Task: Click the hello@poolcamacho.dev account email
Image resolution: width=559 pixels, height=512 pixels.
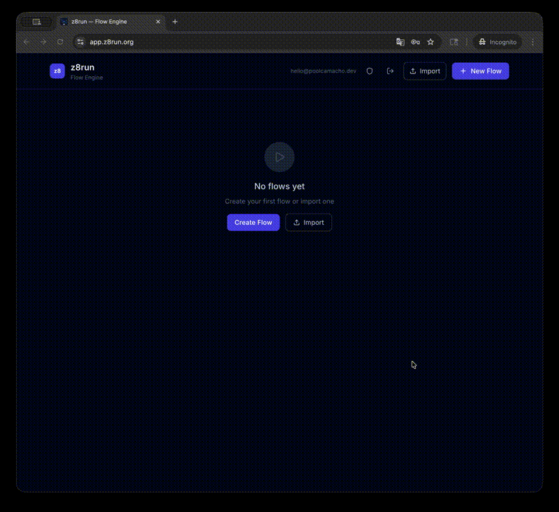Action: [x=323, y=71]
